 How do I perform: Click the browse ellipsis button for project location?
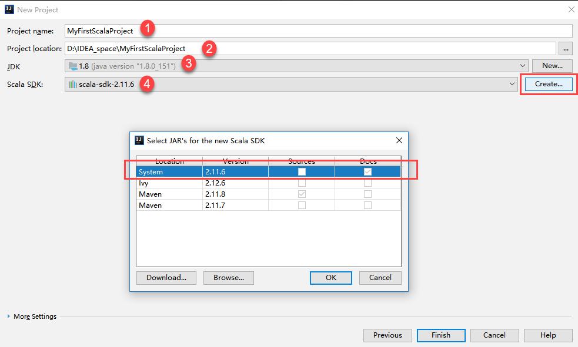tap(566, 49)
